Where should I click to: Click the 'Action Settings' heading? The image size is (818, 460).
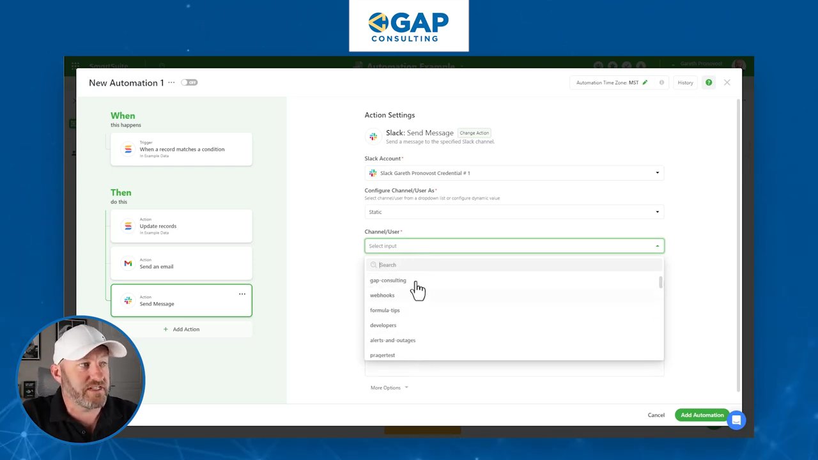click(x=390, y=115)
